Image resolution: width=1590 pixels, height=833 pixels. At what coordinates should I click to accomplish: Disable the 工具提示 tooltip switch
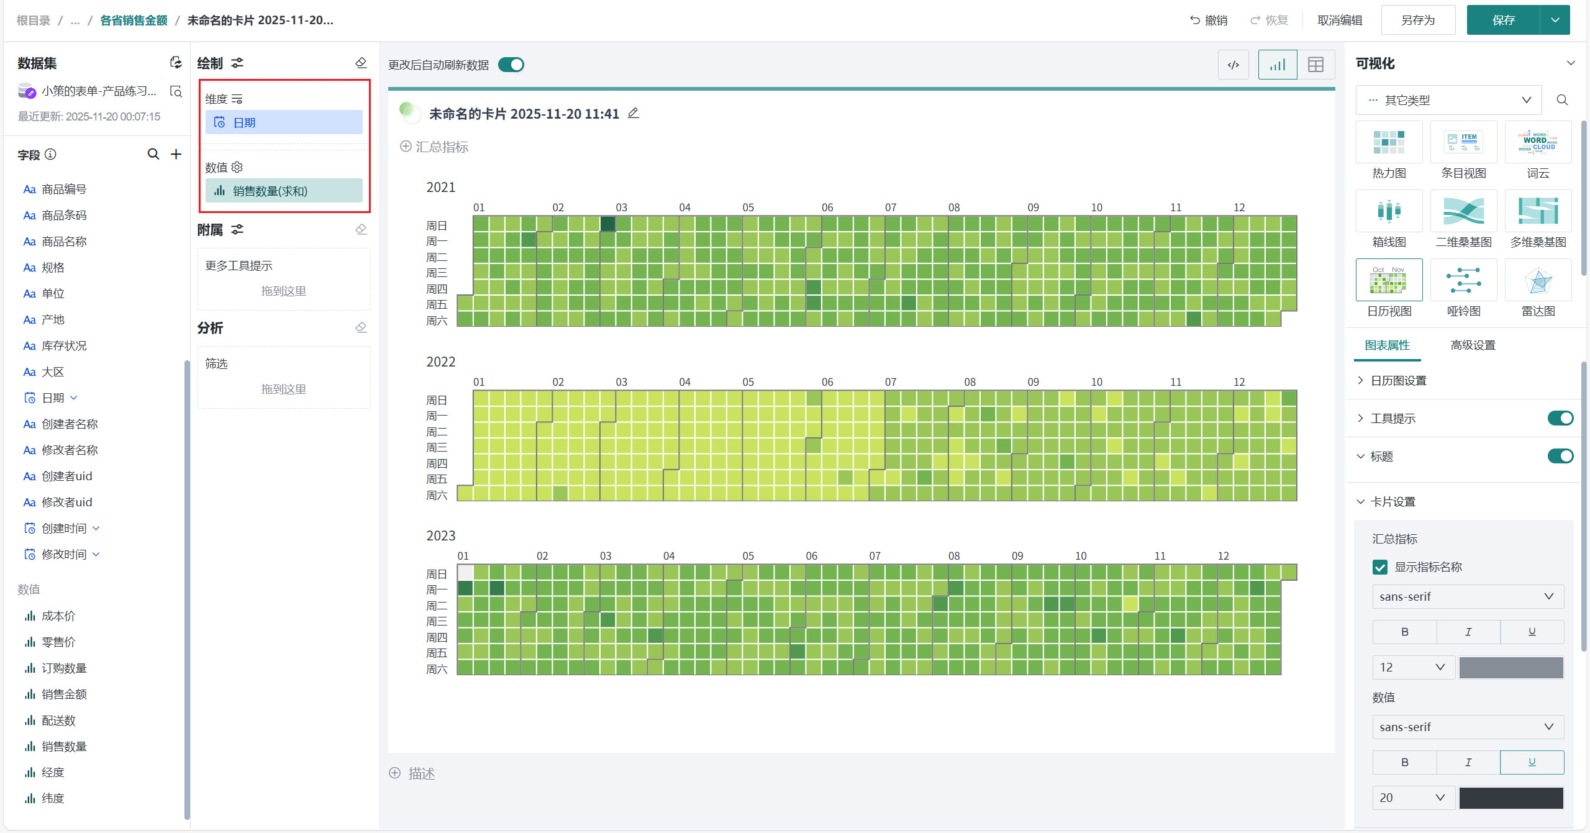coord(1560,418)
